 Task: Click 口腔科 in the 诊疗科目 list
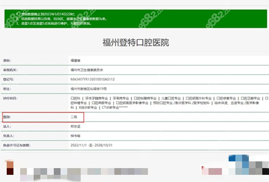[75, 98]
